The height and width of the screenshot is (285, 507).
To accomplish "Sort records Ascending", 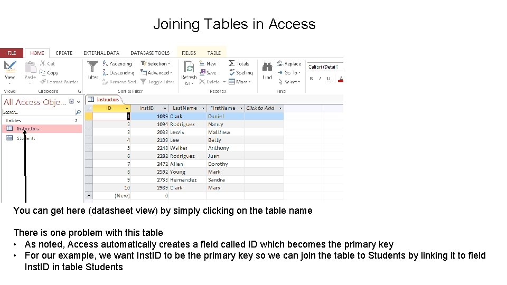I will point(117,64).
